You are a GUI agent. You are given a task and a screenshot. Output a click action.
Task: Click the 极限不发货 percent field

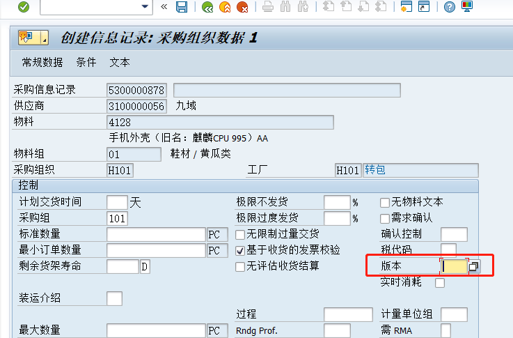pos(337,202)
